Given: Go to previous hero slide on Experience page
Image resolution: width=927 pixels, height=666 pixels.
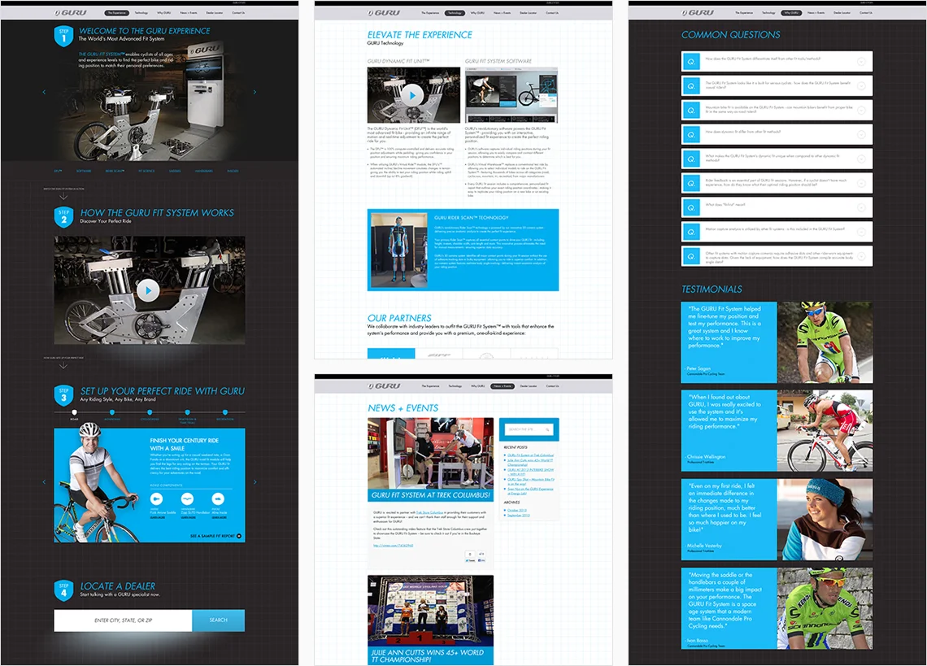Looking at the screenshot, I should pos(44,92).
